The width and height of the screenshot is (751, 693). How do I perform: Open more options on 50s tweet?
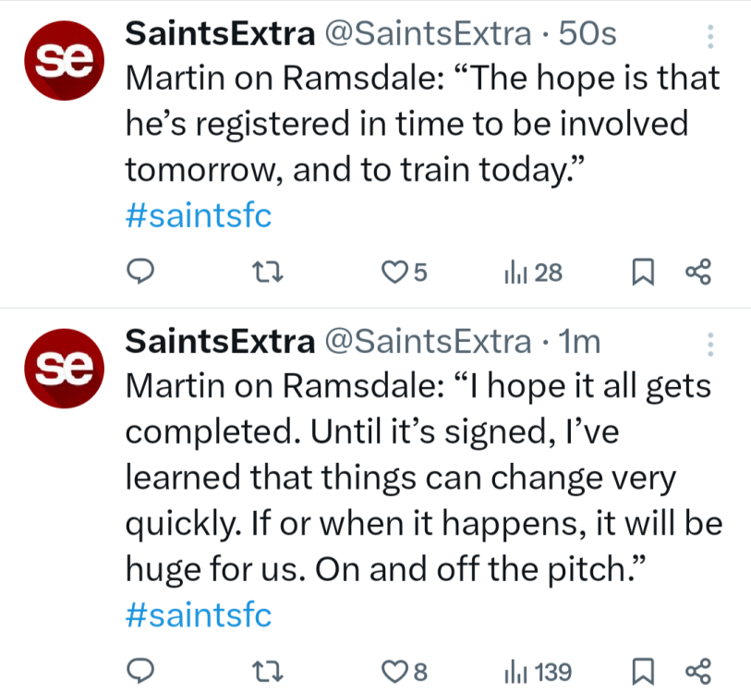710,36
